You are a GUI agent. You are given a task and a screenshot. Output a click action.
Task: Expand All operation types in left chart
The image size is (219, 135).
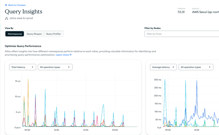(x=55, y=67)
